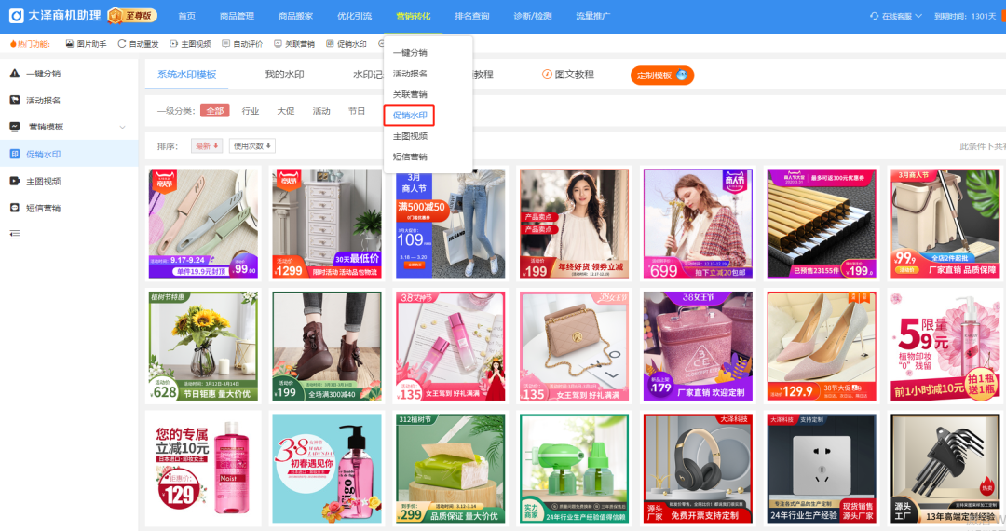Choose the headphones 免费开票支持定制 template

tap(698, 469)
